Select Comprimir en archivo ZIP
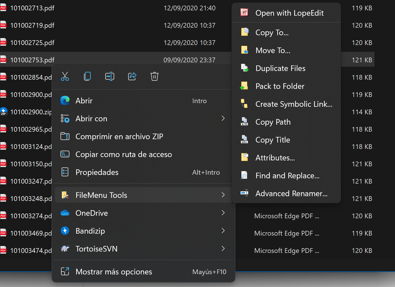Screen dimensions: 395x287 coord(143,136)
